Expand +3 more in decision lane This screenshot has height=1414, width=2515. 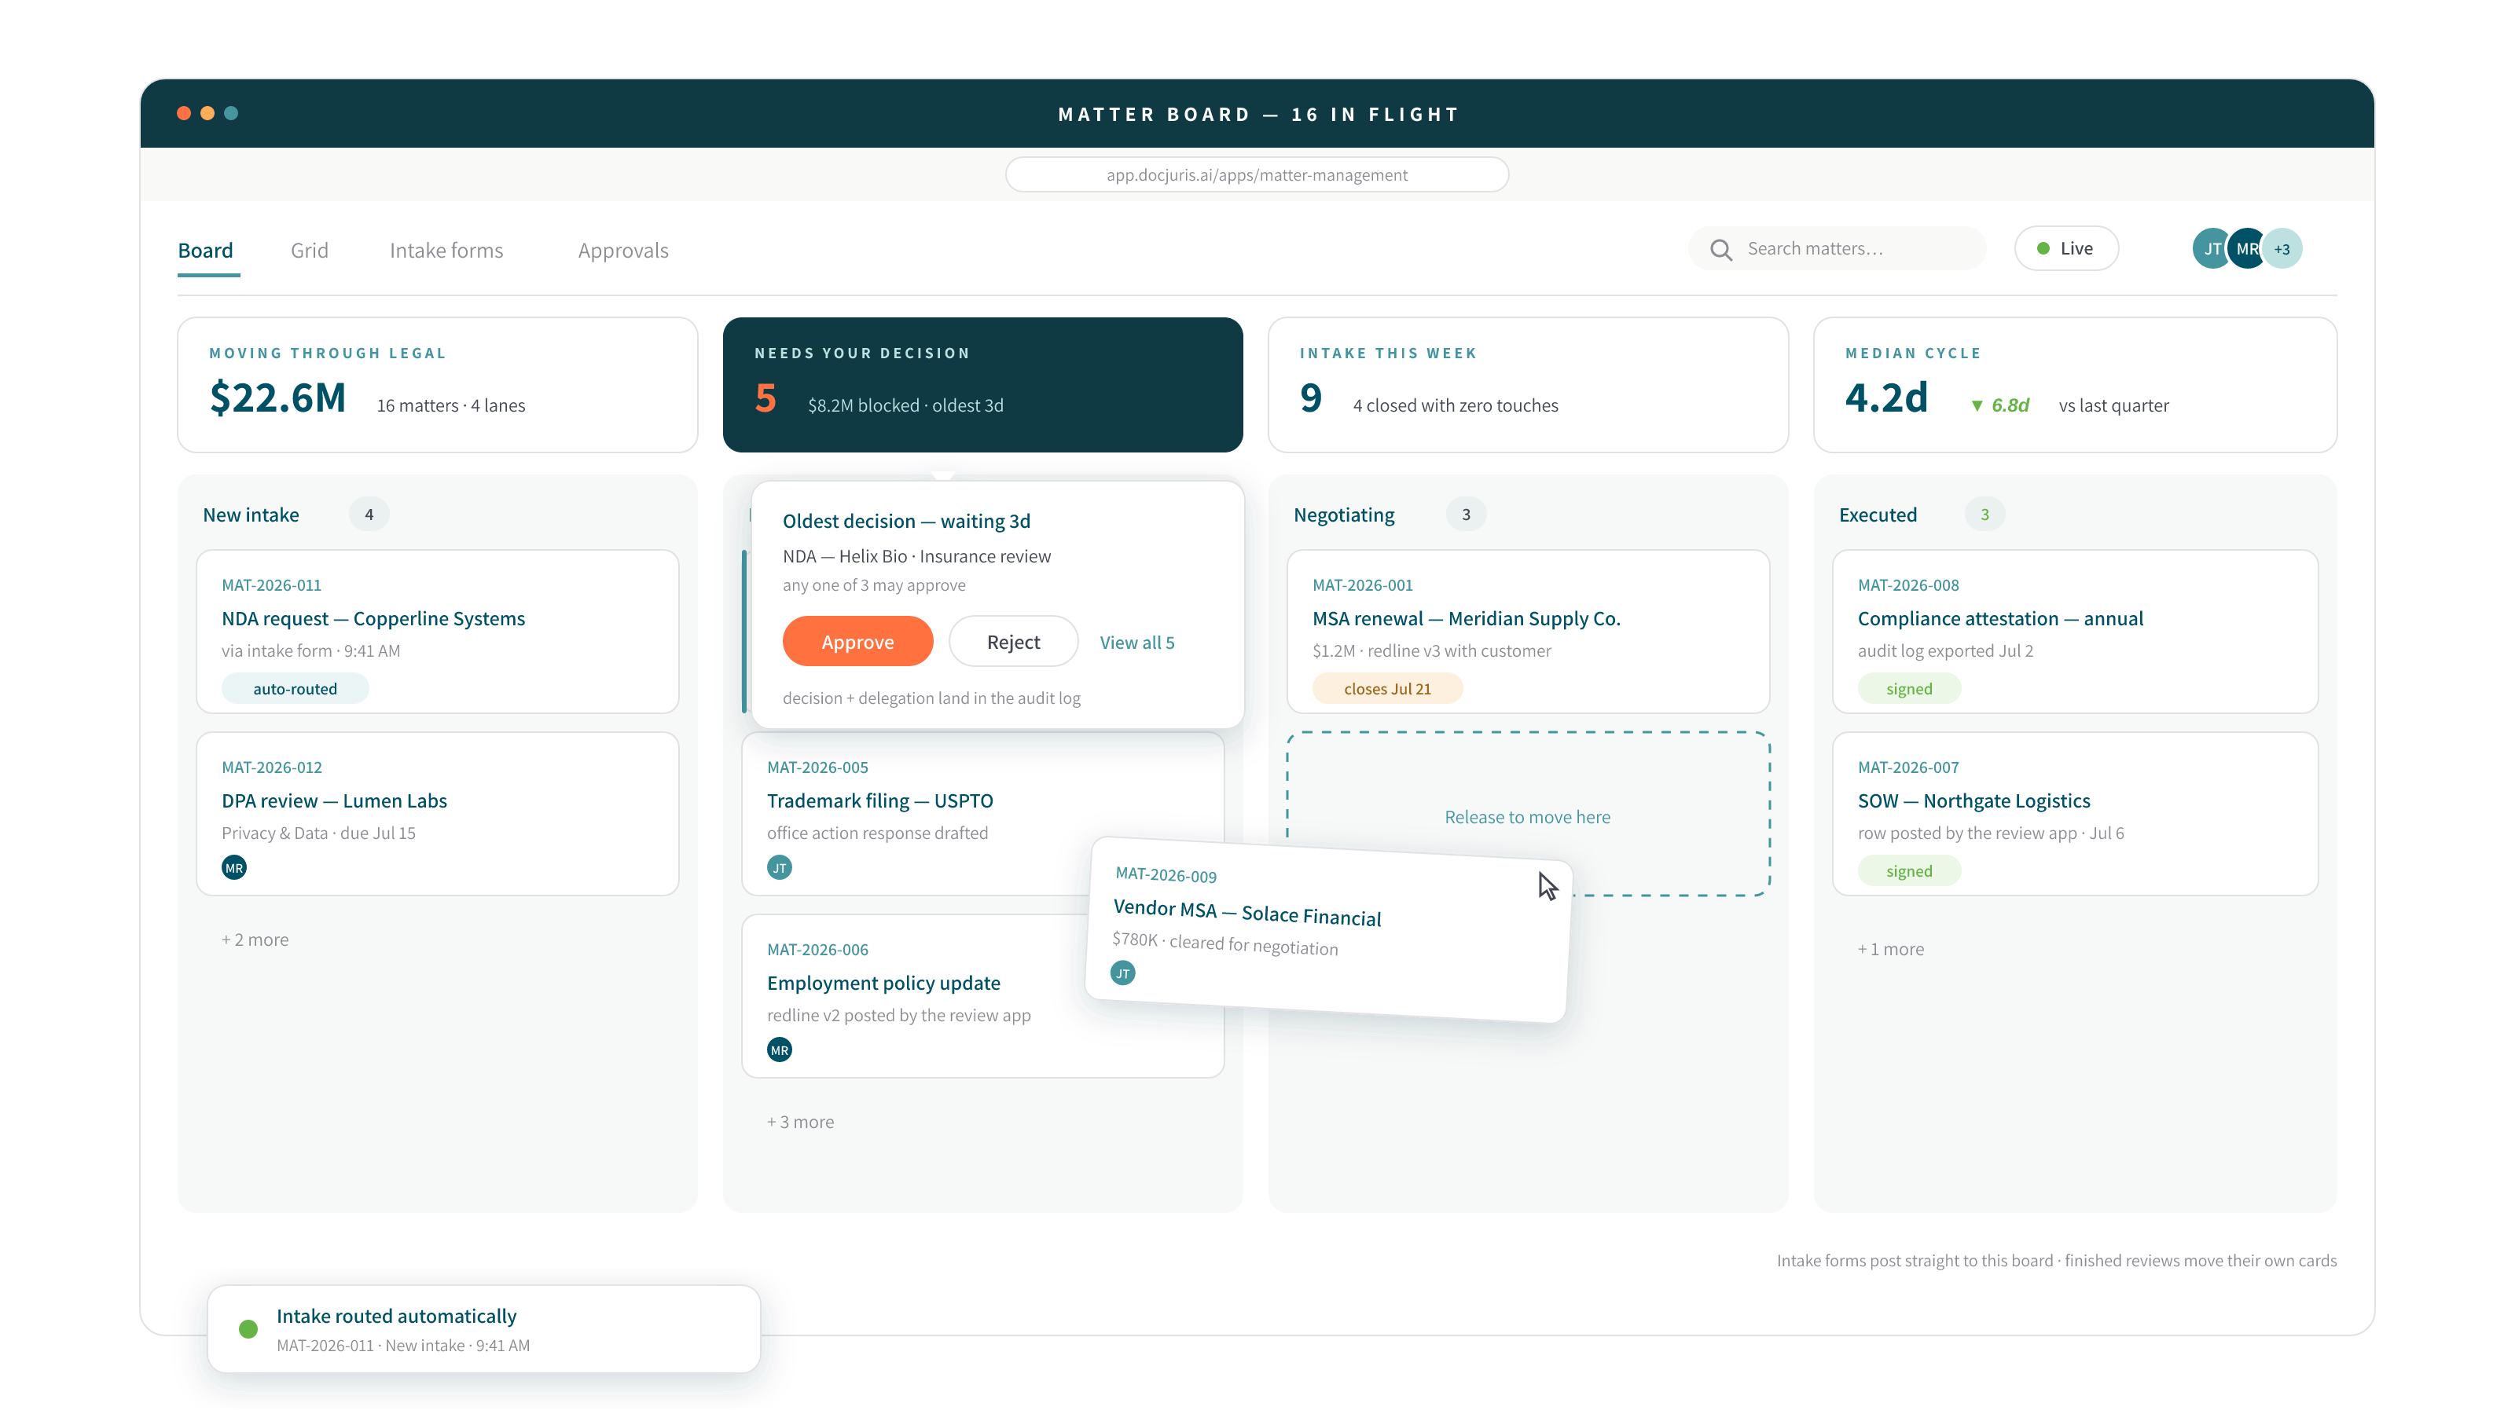[801, 1123]
